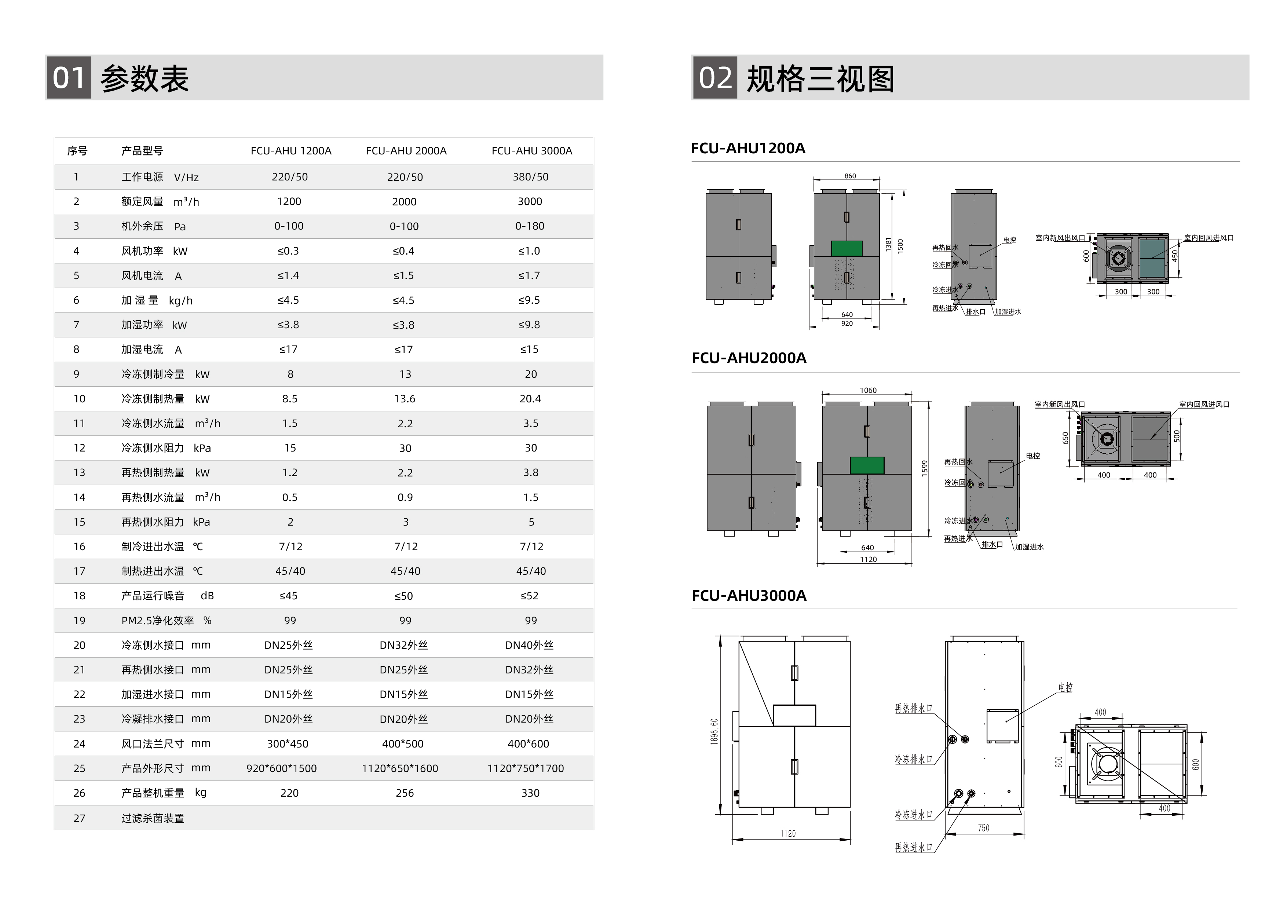Select the 3.8 reheat heating capacity value
Screen dimensions: 1287x910
[x=531, y=473]
